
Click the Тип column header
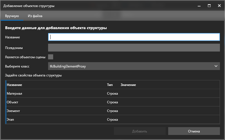coord(110,85)
